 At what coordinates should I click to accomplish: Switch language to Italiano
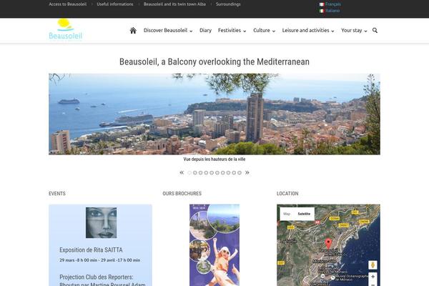[332, 11]
